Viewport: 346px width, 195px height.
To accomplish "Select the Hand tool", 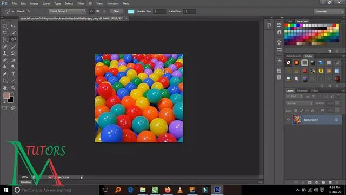I will pos(5,88).
